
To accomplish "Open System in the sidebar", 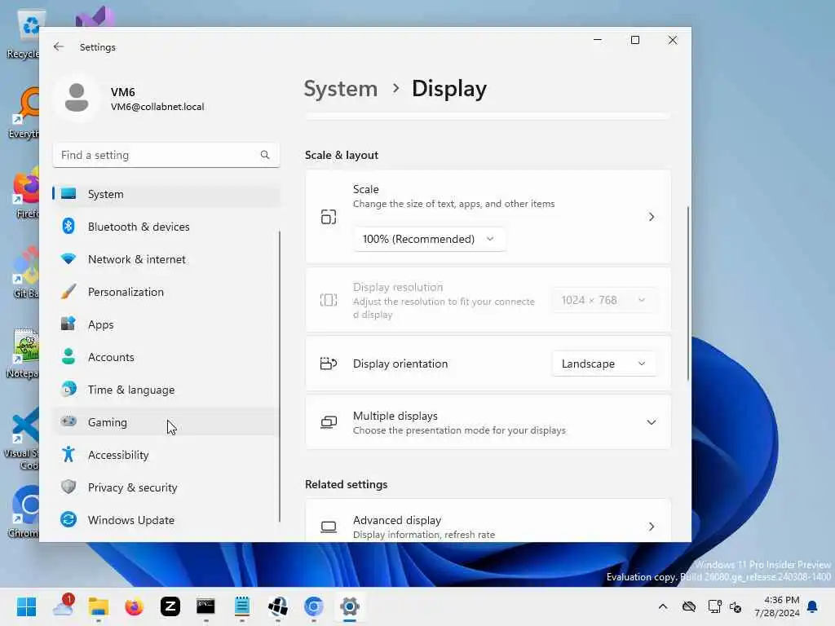I will tap(166, 194).
